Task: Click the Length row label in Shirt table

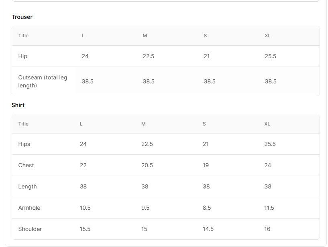Action: (x=27, y=186)
